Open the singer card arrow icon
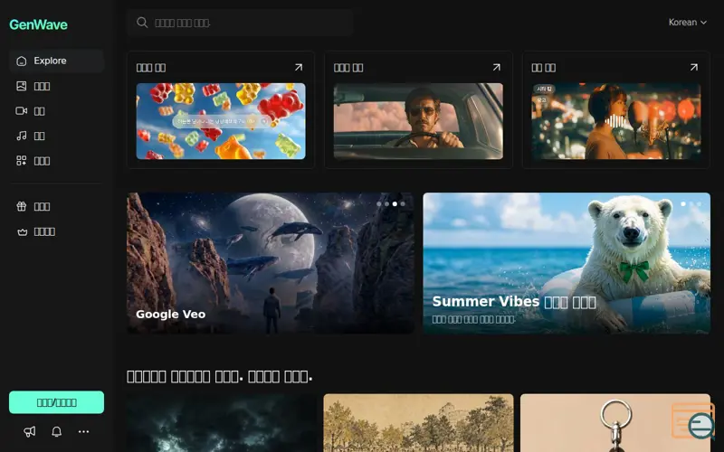 pyautogui.click(x=694, y=67)
